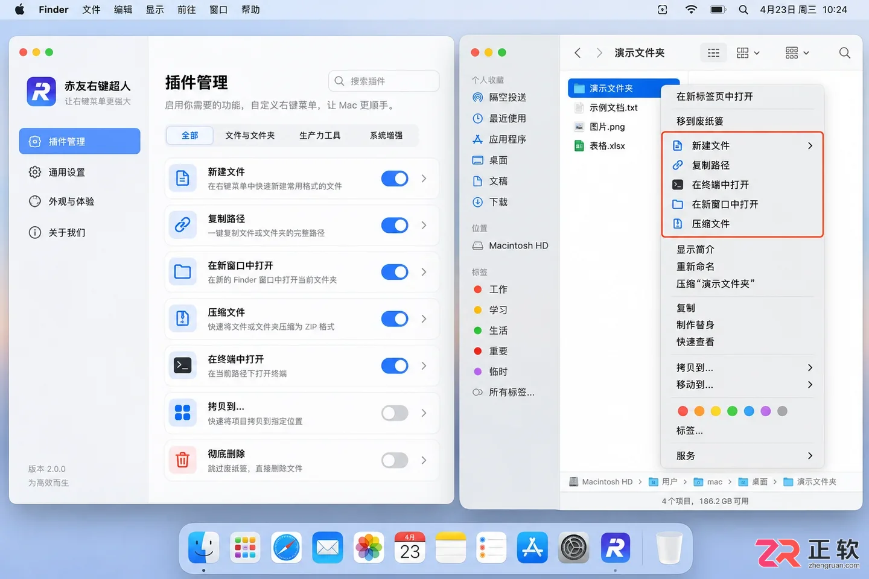Expand 压缩文件 plugin details chevron
Image resolution: width=869 pixels, height=579 pixels.
click(424, 318)
